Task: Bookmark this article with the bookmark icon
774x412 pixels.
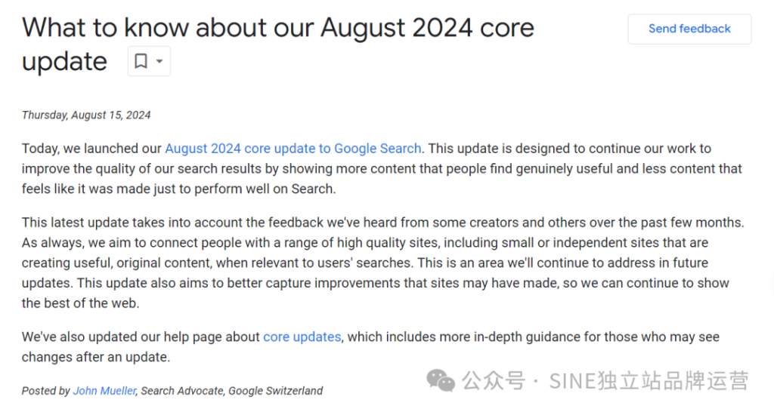Action: pos(141,61)
